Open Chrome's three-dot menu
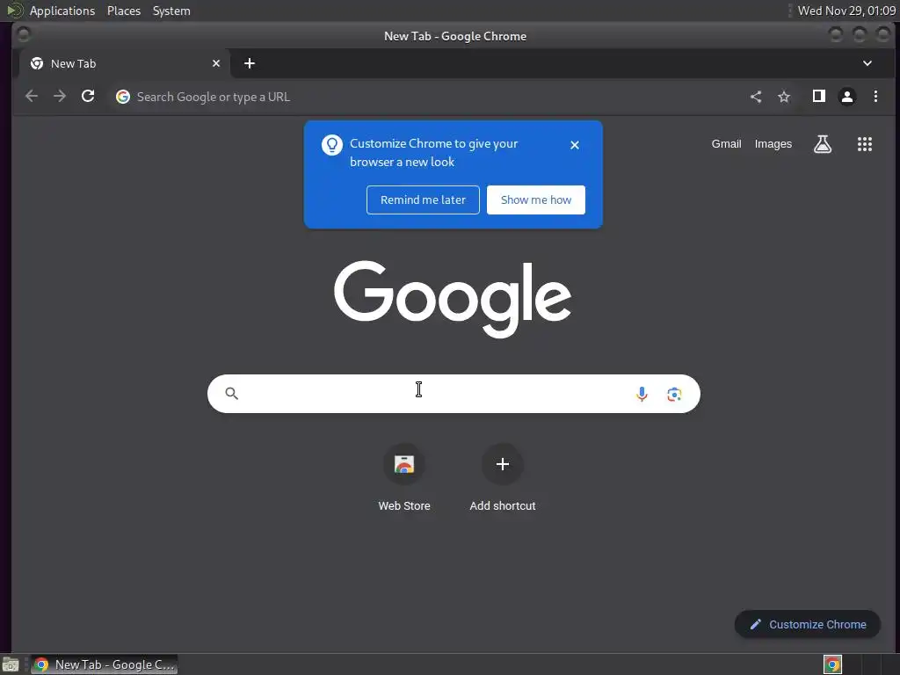 click(875, 97)
